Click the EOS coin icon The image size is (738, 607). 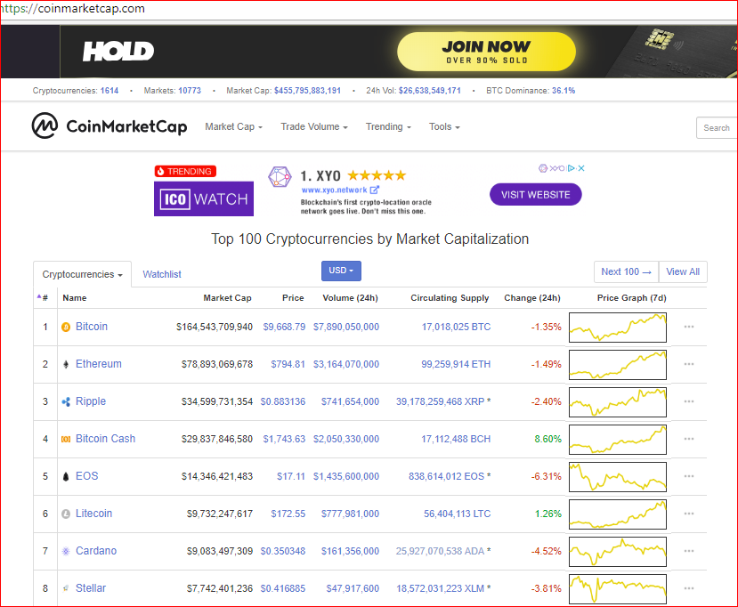click(x=66, y=476)
